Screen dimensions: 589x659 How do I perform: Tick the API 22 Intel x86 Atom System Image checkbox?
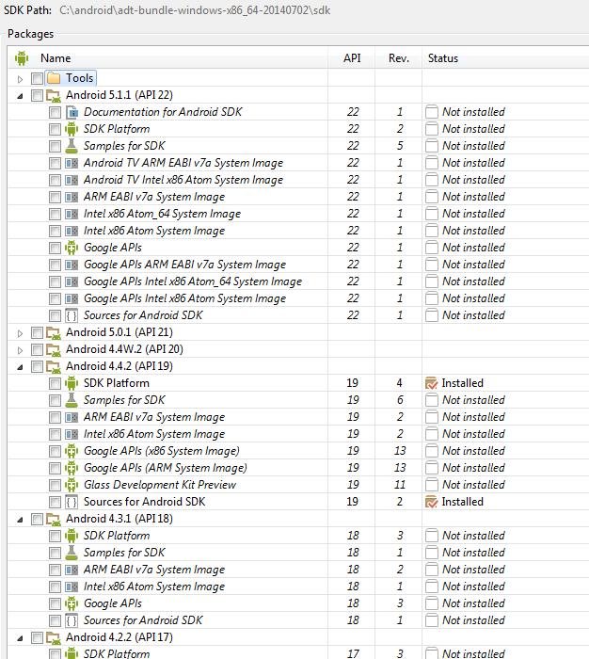click(55, 232)
